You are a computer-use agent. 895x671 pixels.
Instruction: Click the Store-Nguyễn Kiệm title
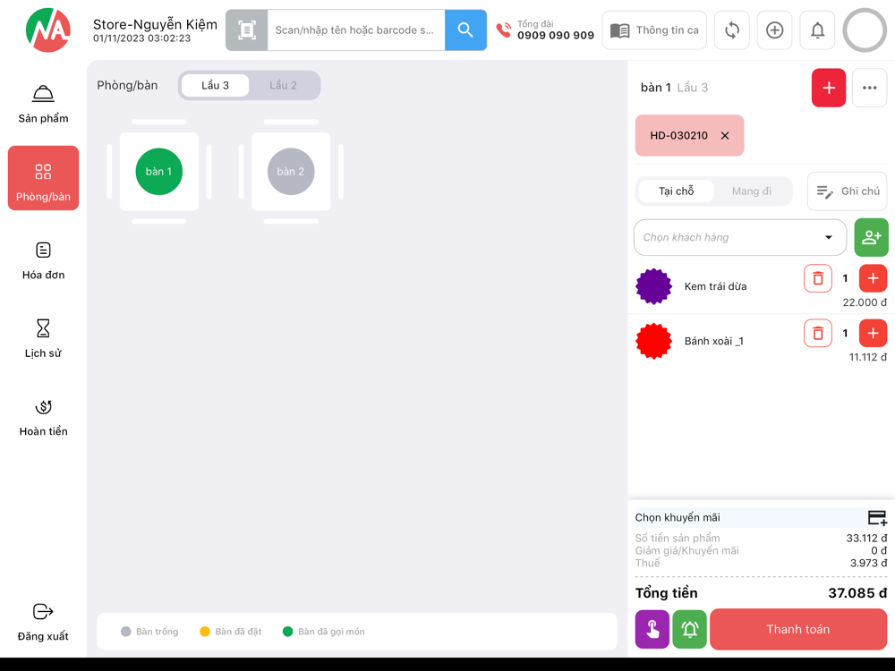point(155,24)
